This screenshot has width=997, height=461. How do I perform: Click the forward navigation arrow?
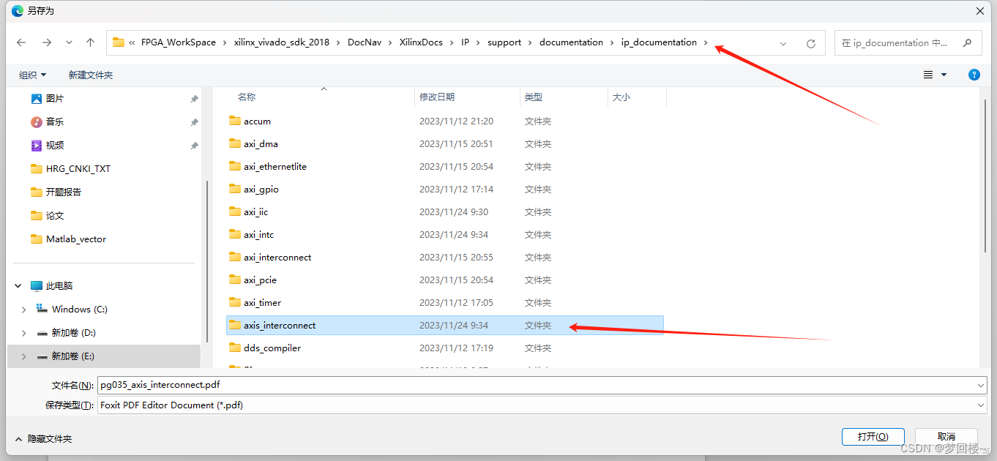(46, 42)
